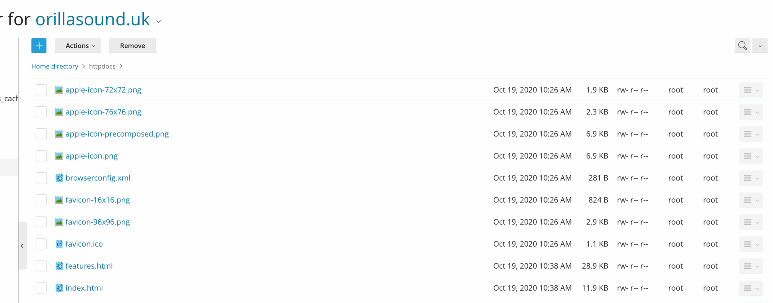Click the html icon beside index.html

[x=59, y=288]
